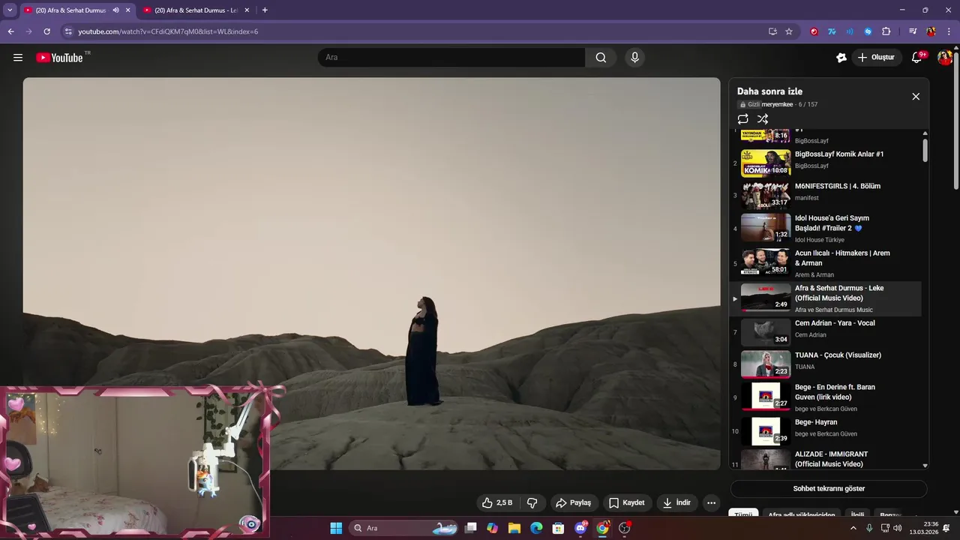
Task: Download the video with İndir
Action: click(x=676, y=502)
